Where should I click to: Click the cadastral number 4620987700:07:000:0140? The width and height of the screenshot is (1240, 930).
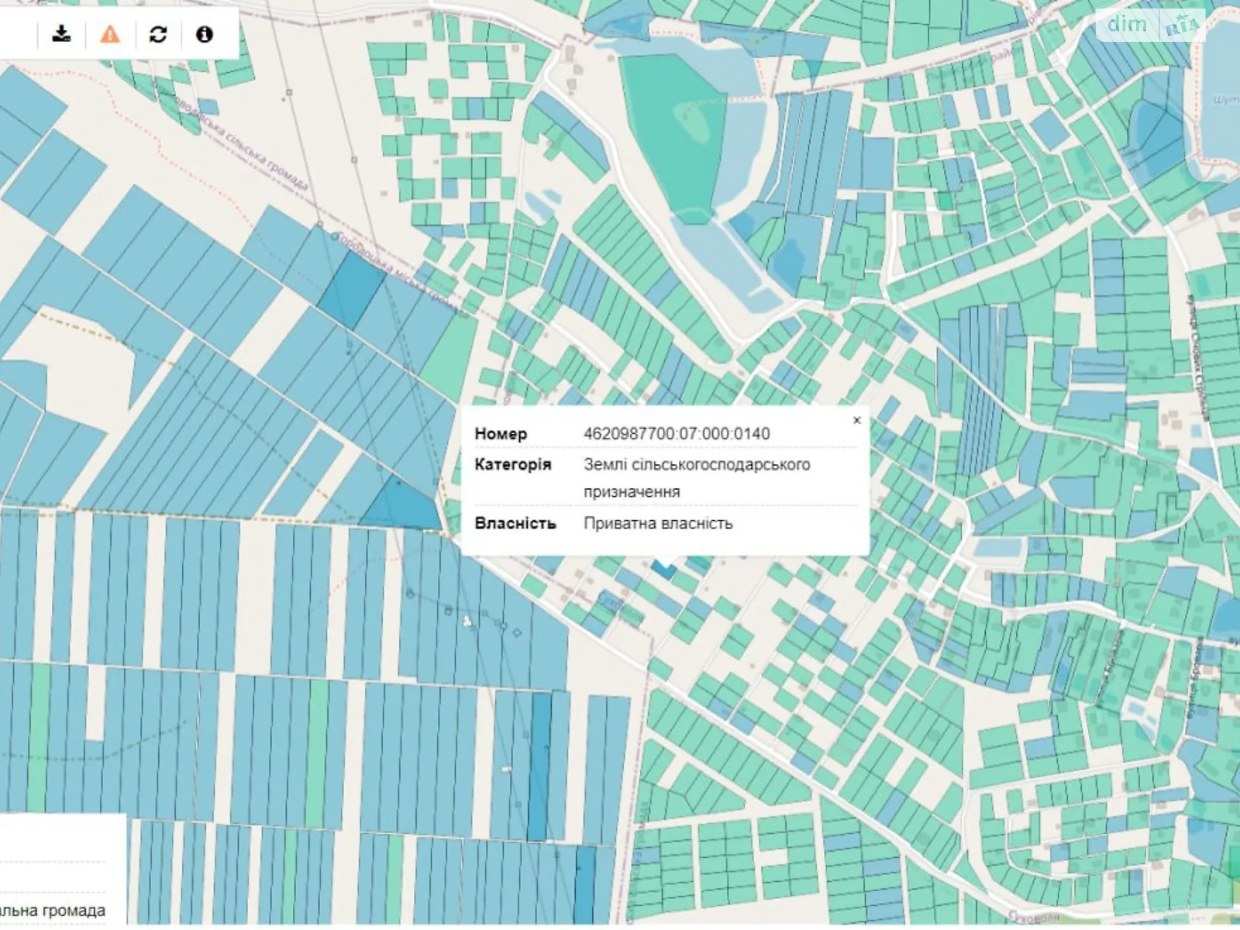676,434
